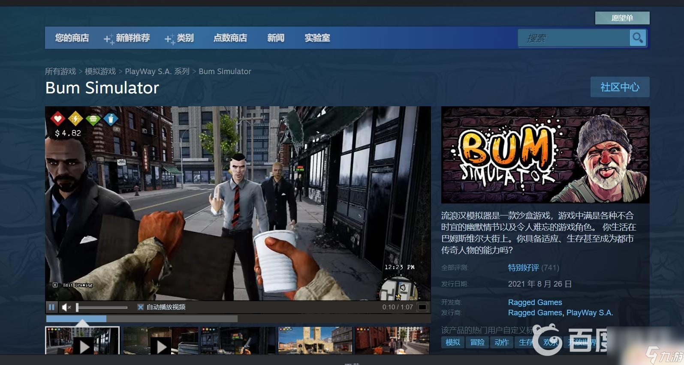Open 您的商店 menu

pos(72,38)
